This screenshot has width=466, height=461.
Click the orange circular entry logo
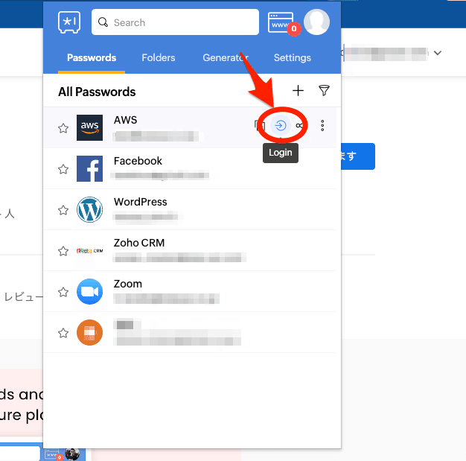coord(89,332)
